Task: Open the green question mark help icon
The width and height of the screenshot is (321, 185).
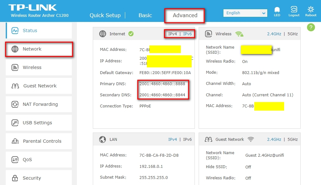Action: 311,27
